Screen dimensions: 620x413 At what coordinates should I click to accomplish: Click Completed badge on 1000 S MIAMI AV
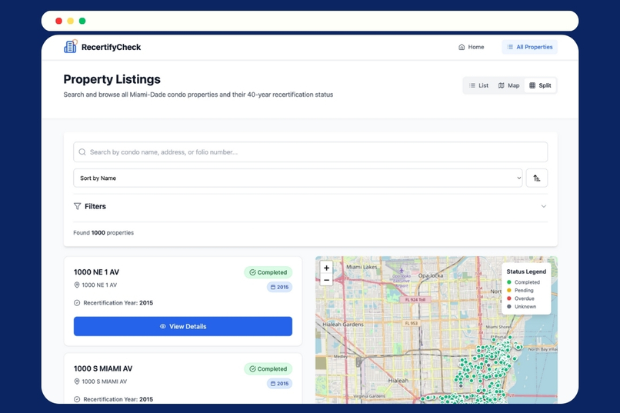(x=268, y=368)
